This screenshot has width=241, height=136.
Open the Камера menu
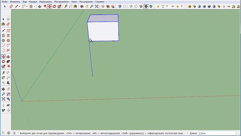(x=33, y=2)
